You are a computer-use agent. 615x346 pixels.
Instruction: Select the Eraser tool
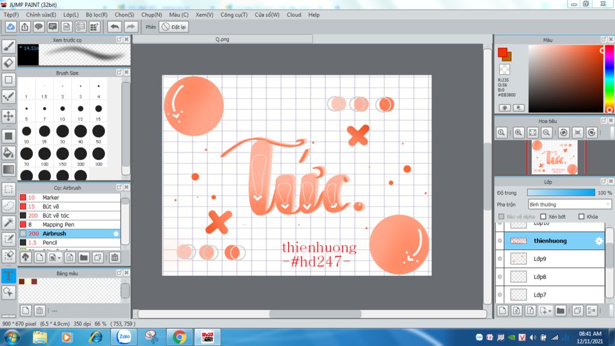(8, 63)
